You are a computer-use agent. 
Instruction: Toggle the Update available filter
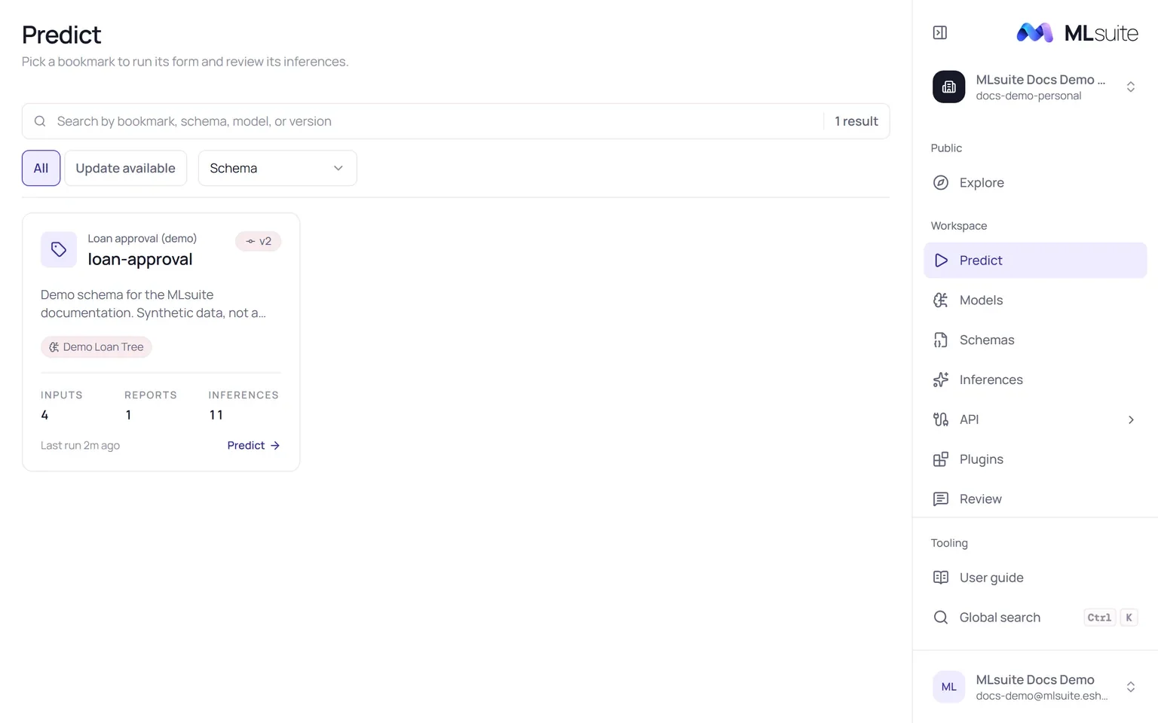(125, 168)
